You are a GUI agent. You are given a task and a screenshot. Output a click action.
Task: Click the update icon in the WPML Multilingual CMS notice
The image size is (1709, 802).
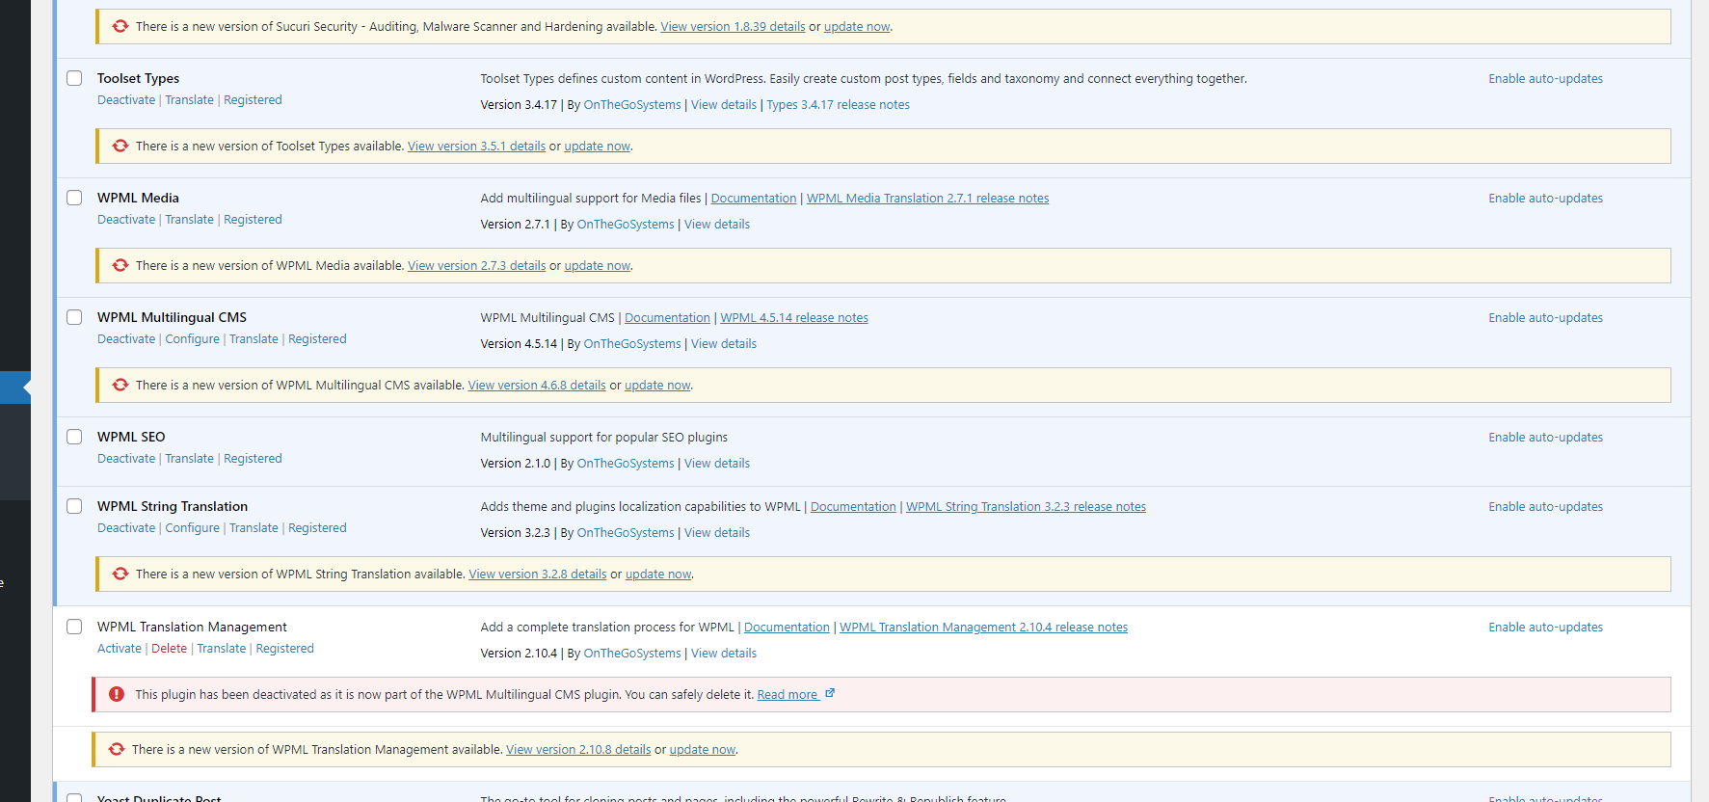pyautogui.click(x=120, y=385)
